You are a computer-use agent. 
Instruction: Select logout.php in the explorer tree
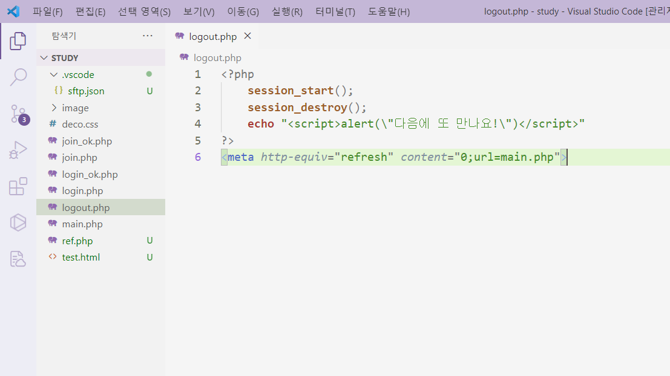(x=101, y=207)
